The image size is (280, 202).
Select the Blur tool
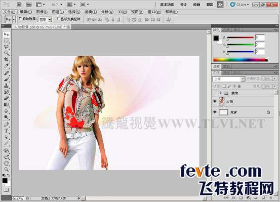tap(7, 111)
